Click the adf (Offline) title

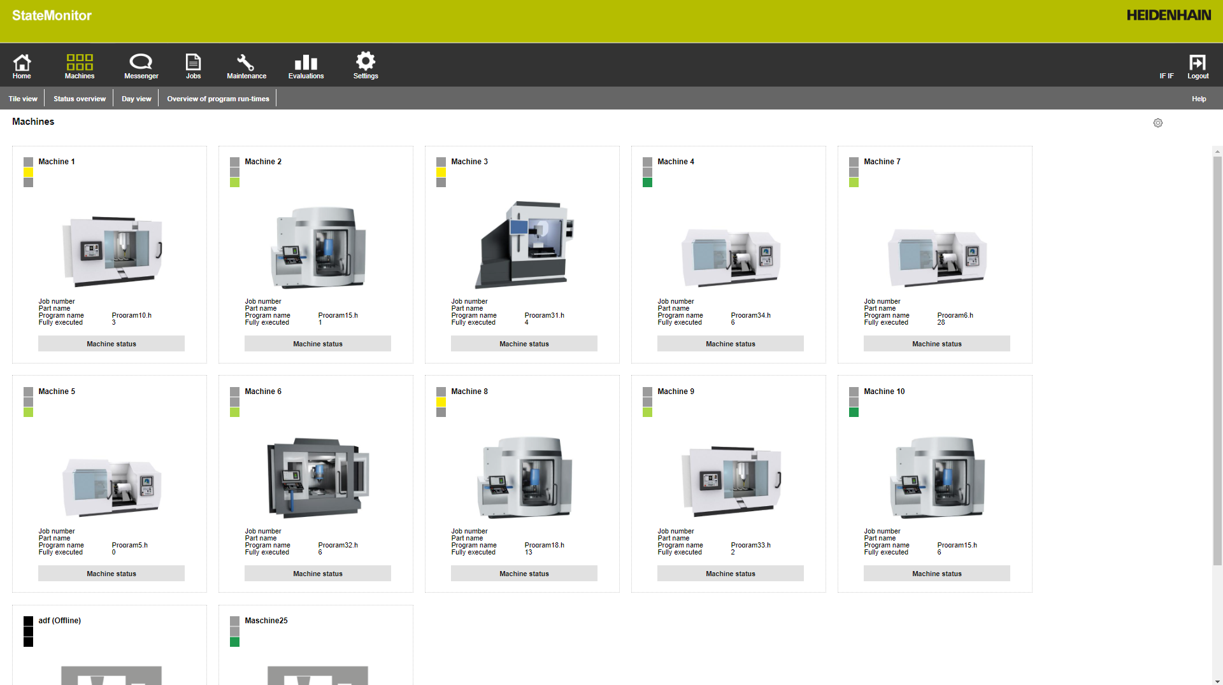point(59,621)
